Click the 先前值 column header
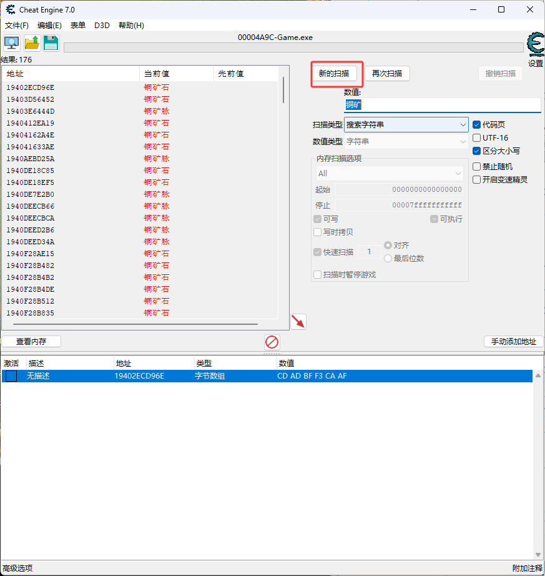 pyautogui.click(x=246, y=74)
